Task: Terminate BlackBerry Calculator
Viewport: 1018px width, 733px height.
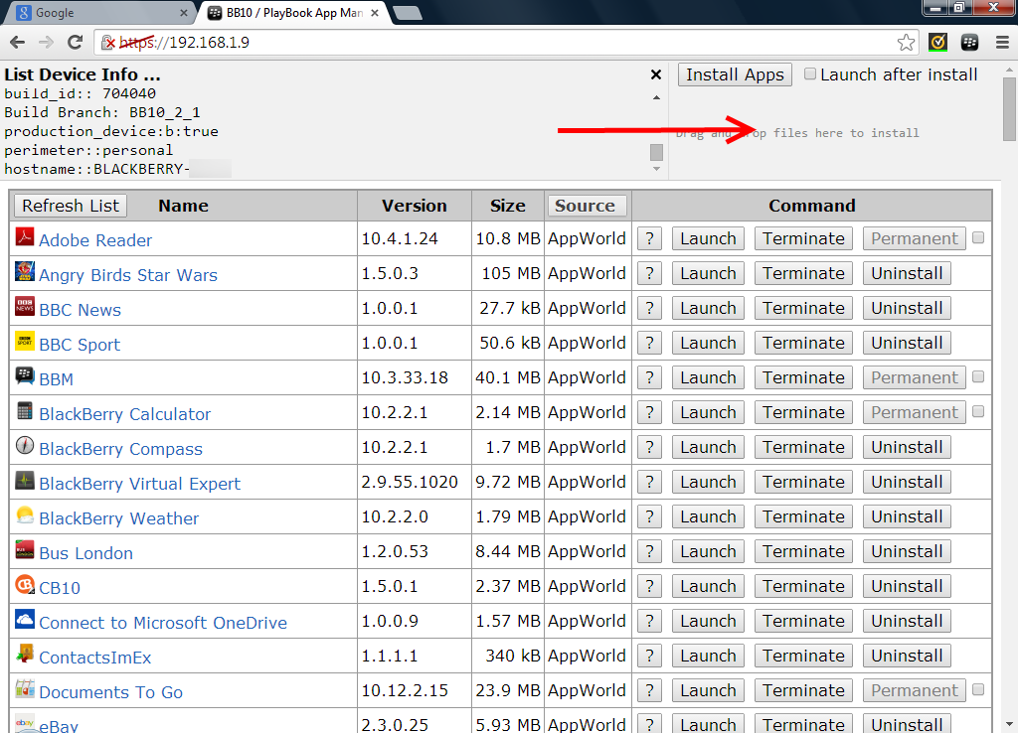Action: click(803, 412)
